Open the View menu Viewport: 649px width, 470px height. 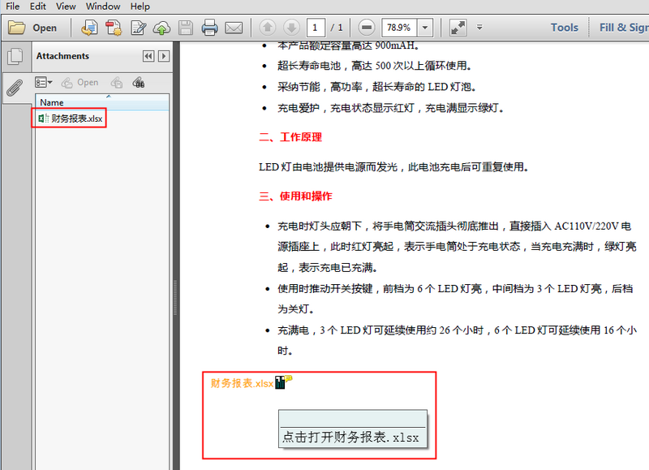click(x=66, y=6)
